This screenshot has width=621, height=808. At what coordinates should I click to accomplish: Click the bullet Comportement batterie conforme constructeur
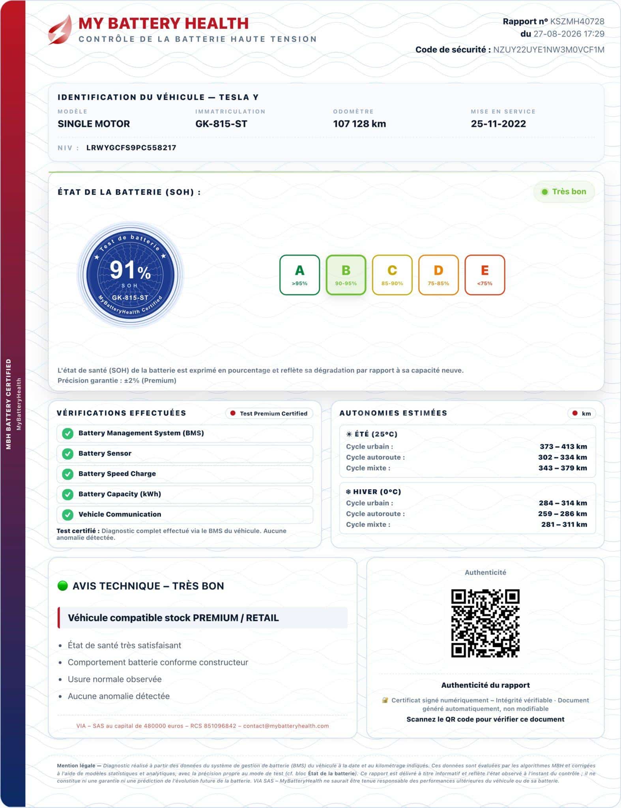pyautogui.click(x=158, y=662)
